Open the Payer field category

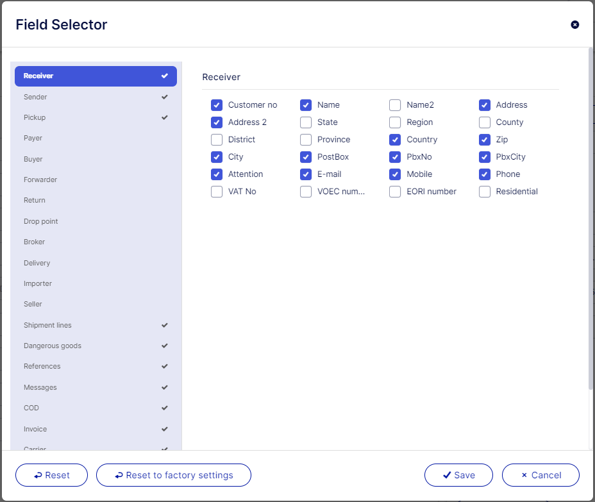(33, 138)
